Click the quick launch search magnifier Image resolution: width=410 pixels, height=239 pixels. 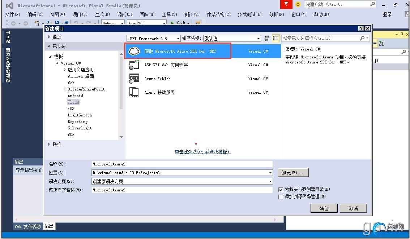[x=373, y=4]
